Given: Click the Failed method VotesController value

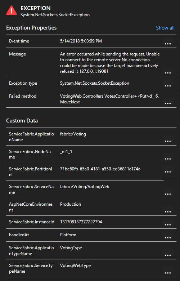Looking at the screenshot, I should (109, 99).
